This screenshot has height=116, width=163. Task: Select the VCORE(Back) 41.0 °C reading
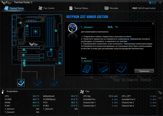click(74, 99)
